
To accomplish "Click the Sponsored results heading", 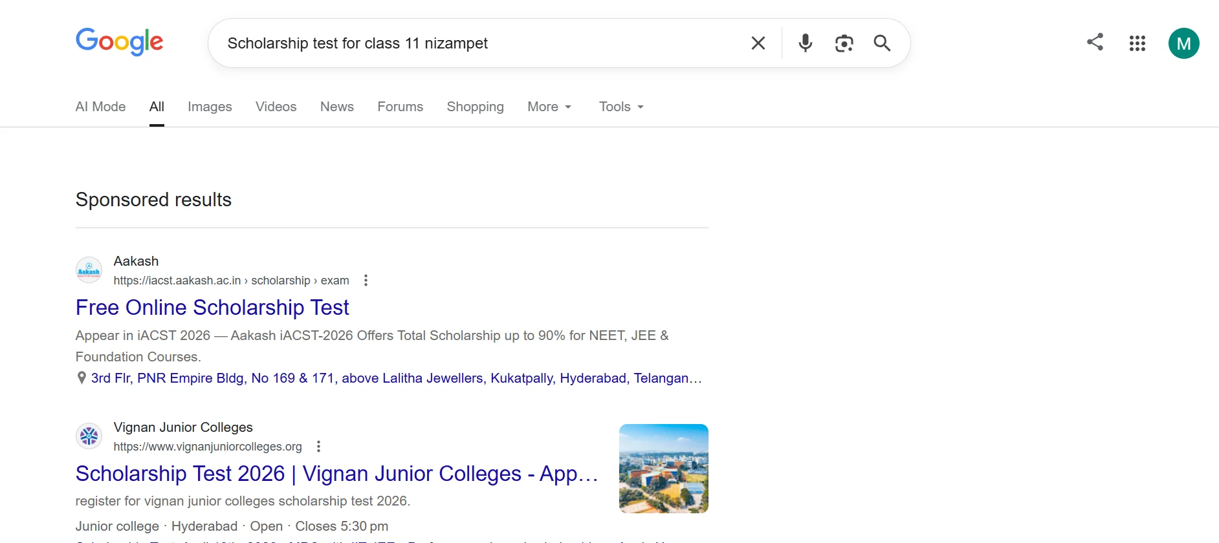I will click(x=153, y=200).
